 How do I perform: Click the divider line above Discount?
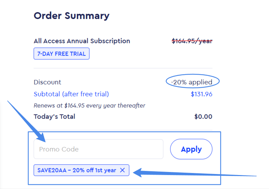[x=123, y=68]
